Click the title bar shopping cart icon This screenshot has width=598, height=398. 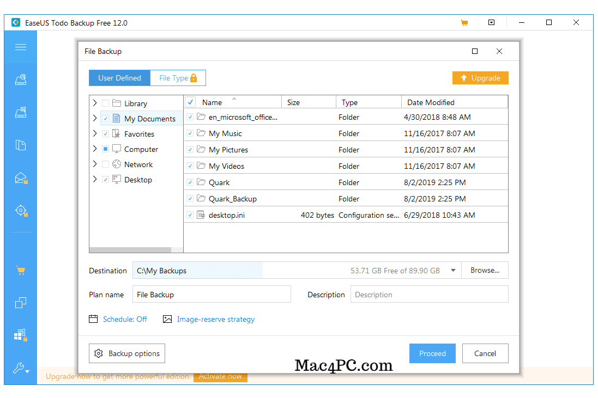point(464,23)
